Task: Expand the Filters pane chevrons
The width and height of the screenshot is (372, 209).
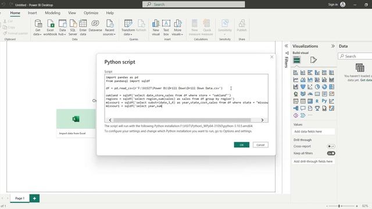Action: click(287, 46)
